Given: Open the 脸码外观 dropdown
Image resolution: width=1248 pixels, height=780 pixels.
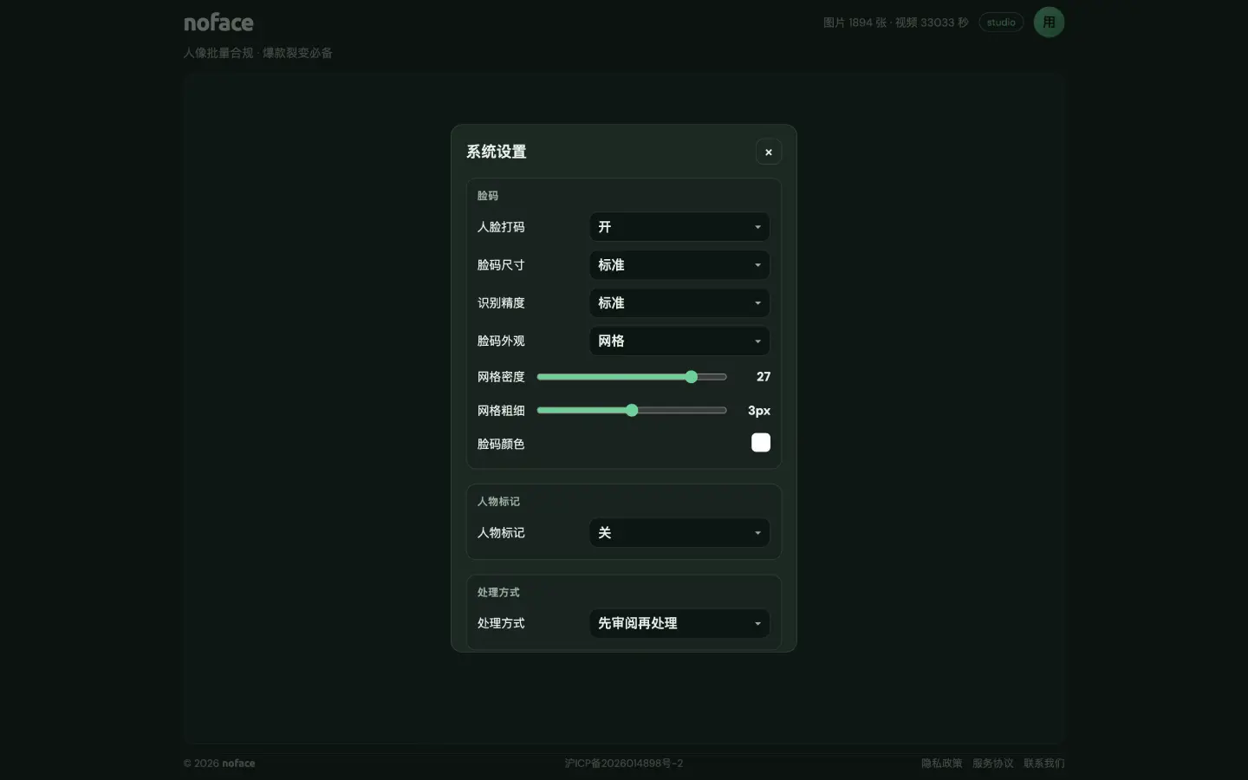Looking at the screenshot, I should (679, 341).
